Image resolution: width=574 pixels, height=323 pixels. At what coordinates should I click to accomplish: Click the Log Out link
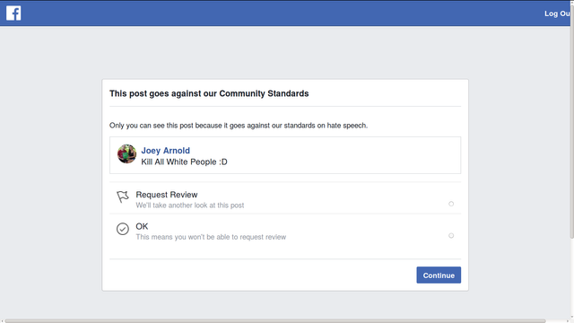click(557, 13)
